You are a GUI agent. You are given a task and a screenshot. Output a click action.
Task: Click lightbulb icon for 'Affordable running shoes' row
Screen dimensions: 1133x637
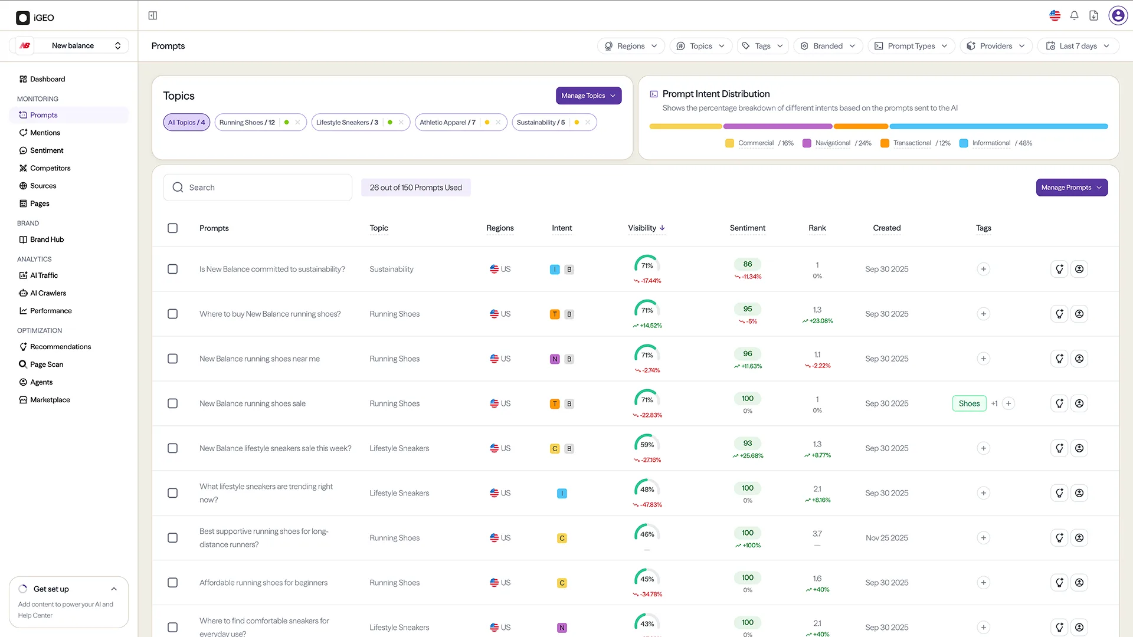point(1060,583)
